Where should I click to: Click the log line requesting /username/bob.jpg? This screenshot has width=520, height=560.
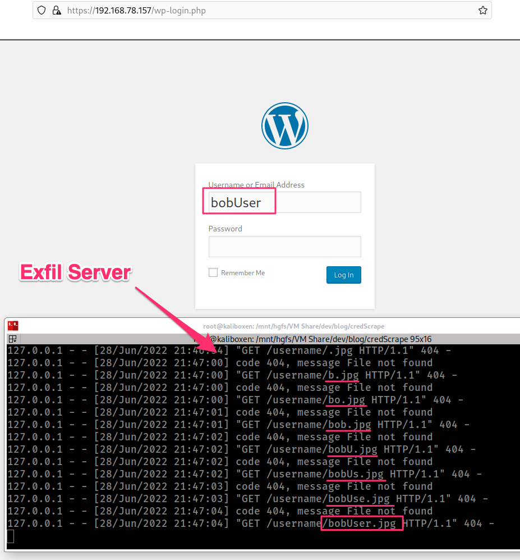coord(238,424)
